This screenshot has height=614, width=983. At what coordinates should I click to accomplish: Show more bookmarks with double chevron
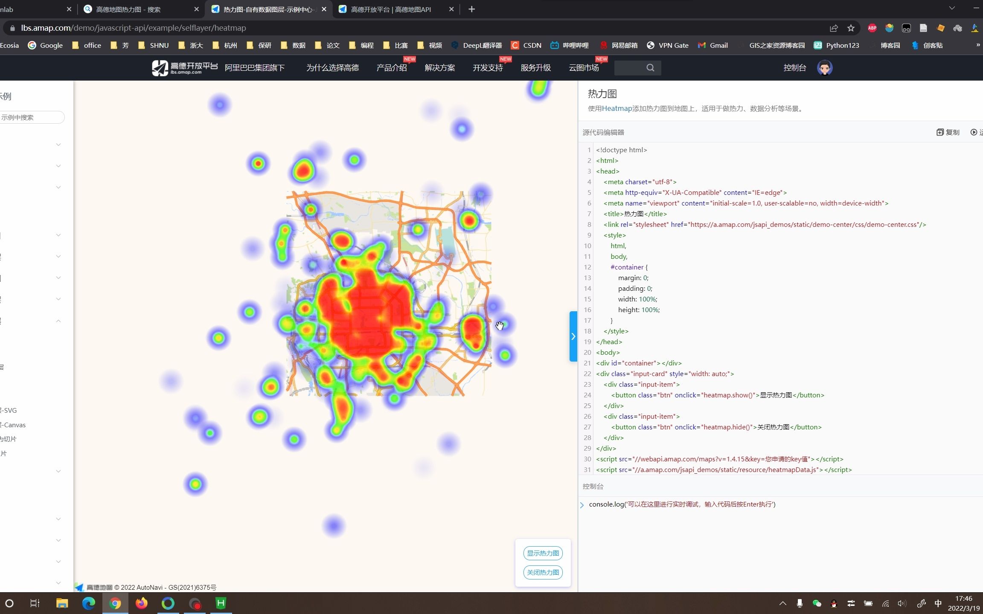[978, 45]
